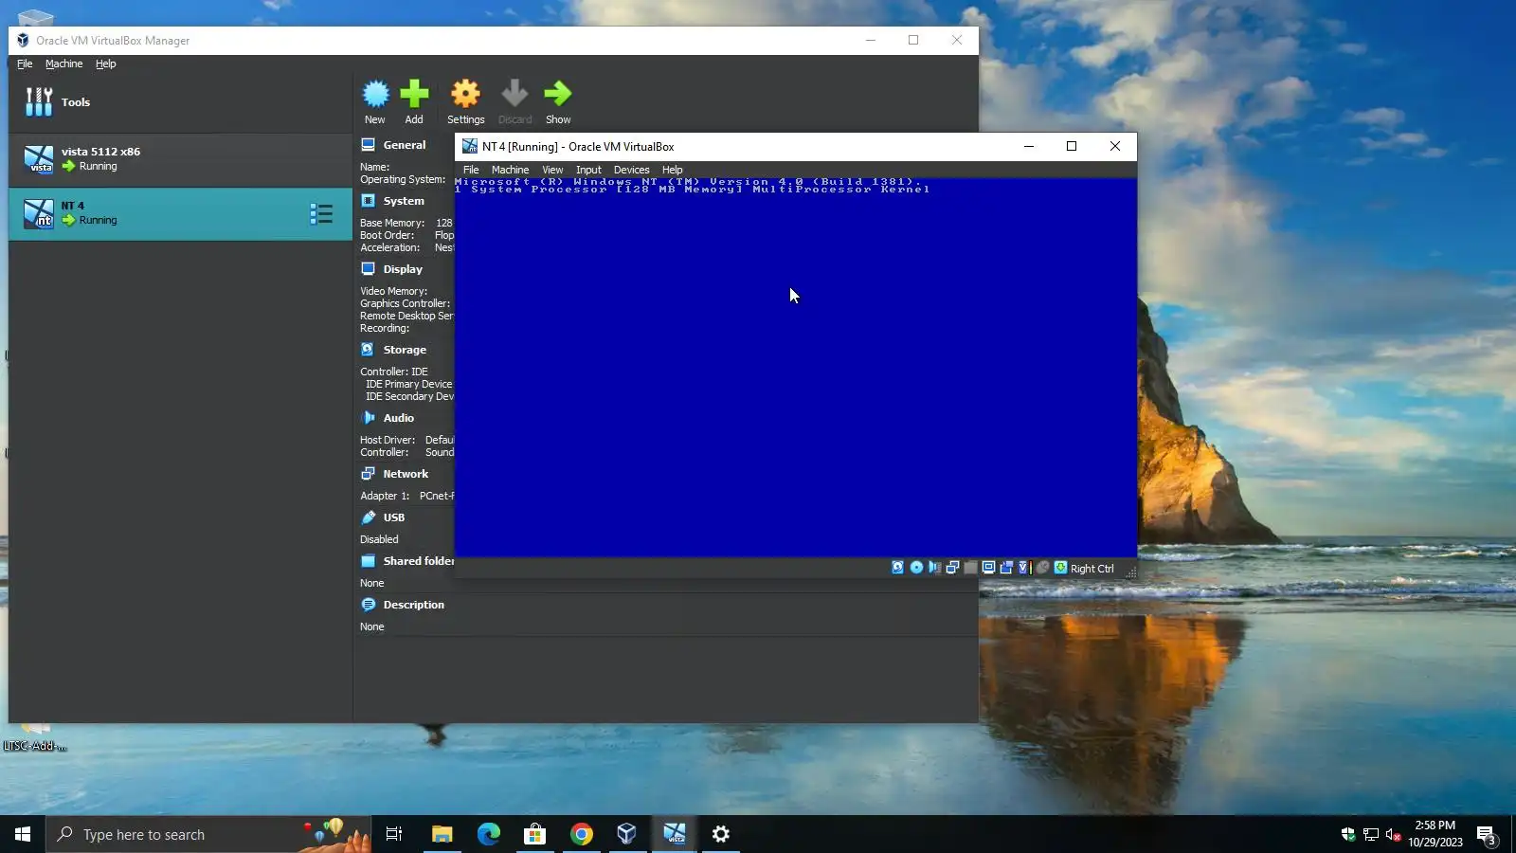Viewport: 1516px width, 853px height.
Task: Click the USB section pen-drive icon
Action: click(x=369, y=517)
